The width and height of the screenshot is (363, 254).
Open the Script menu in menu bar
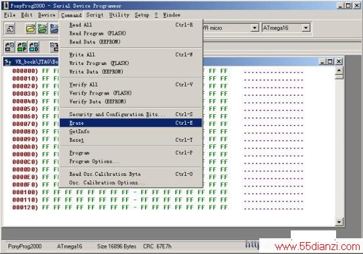point(95,15)
